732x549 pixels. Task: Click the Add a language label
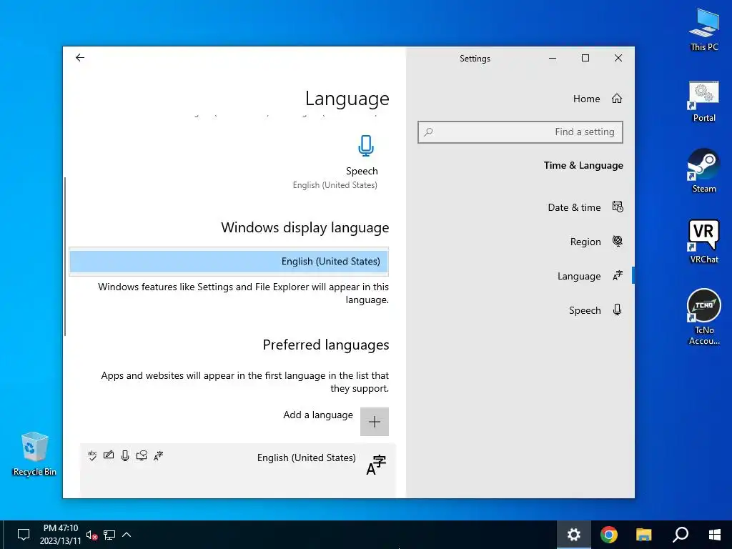(x=318, y=415)
